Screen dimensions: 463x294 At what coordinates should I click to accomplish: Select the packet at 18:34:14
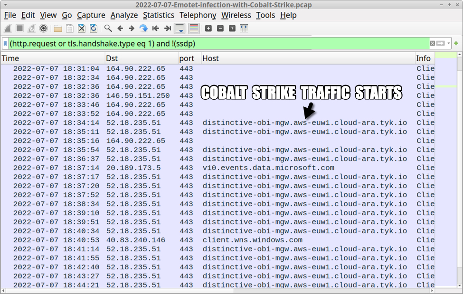217,123
